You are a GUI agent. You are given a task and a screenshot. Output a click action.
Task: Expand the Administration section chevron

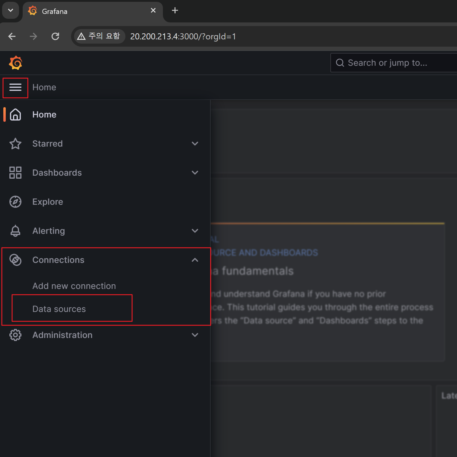[x=195, y=335]
